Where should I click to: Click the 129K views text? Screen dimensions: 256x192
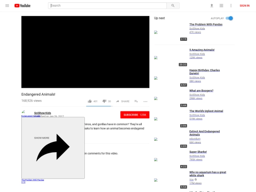pos(196,57)
